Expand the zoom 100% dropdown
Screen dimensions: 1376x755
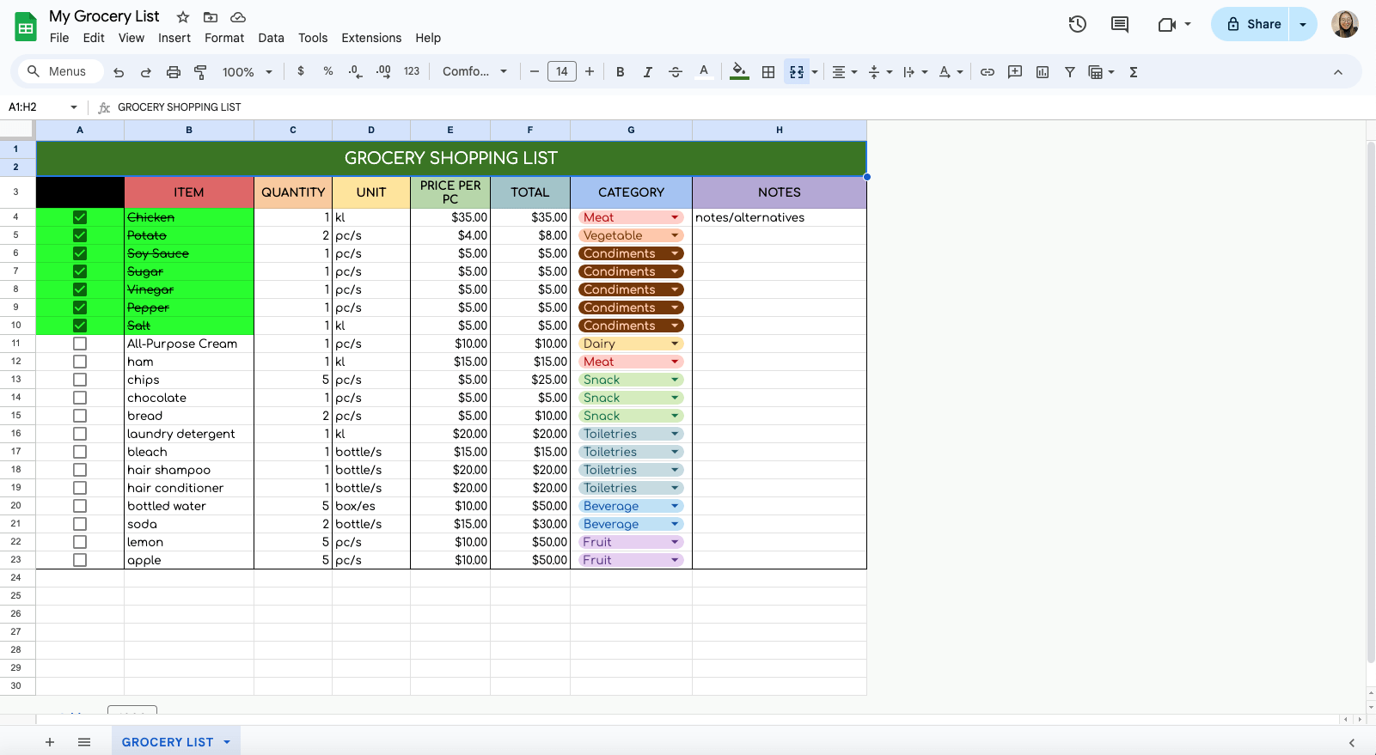pyautogui.click(x=248, y=72)
